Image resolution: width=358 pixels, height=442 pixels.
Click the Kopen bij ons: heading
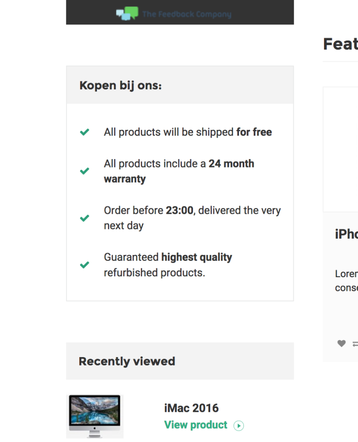point(120,85)
